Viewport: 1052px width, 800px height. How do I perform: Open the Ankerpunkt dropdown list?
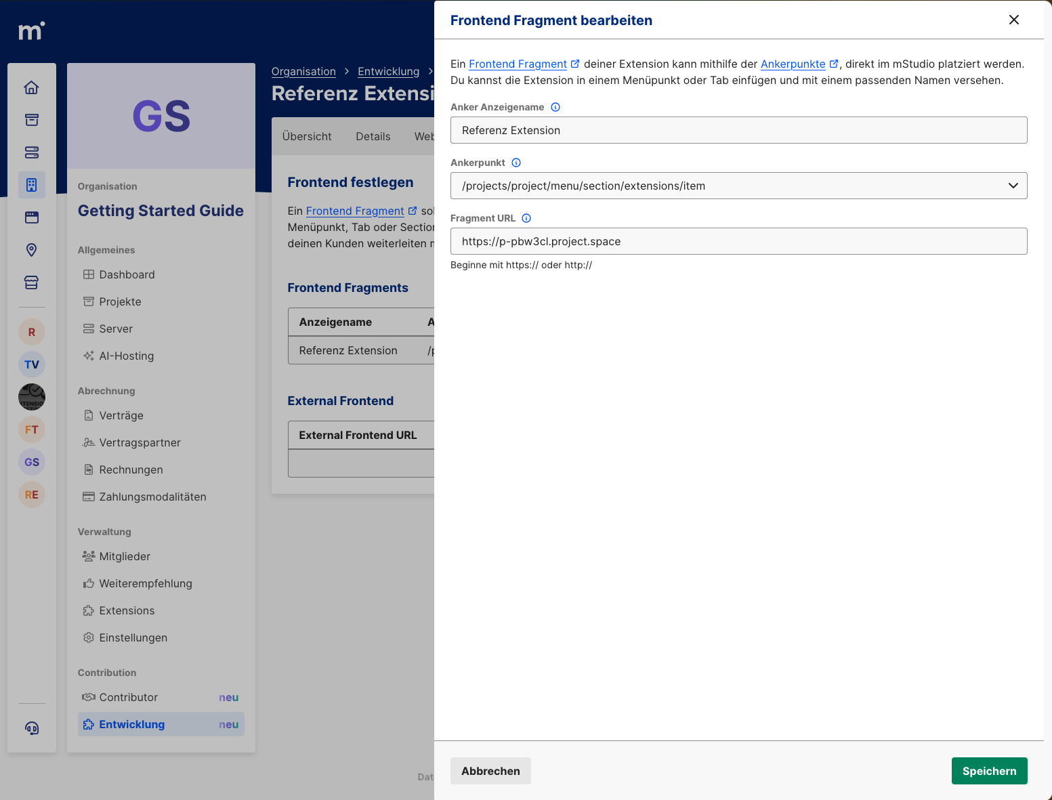point(1013,186)
